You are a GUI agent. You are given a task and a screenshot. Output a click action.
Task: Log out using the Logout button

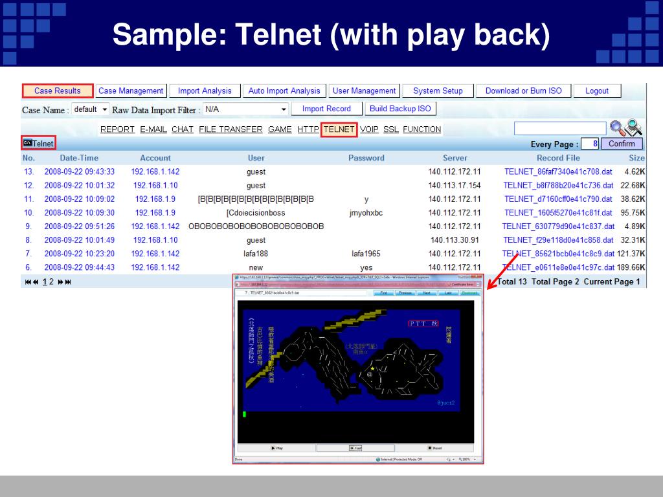click(596, 91)
